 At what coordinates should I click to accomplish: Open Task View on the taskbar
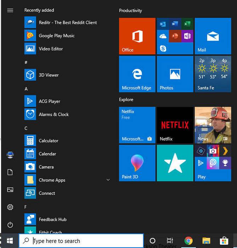point(170,241)
